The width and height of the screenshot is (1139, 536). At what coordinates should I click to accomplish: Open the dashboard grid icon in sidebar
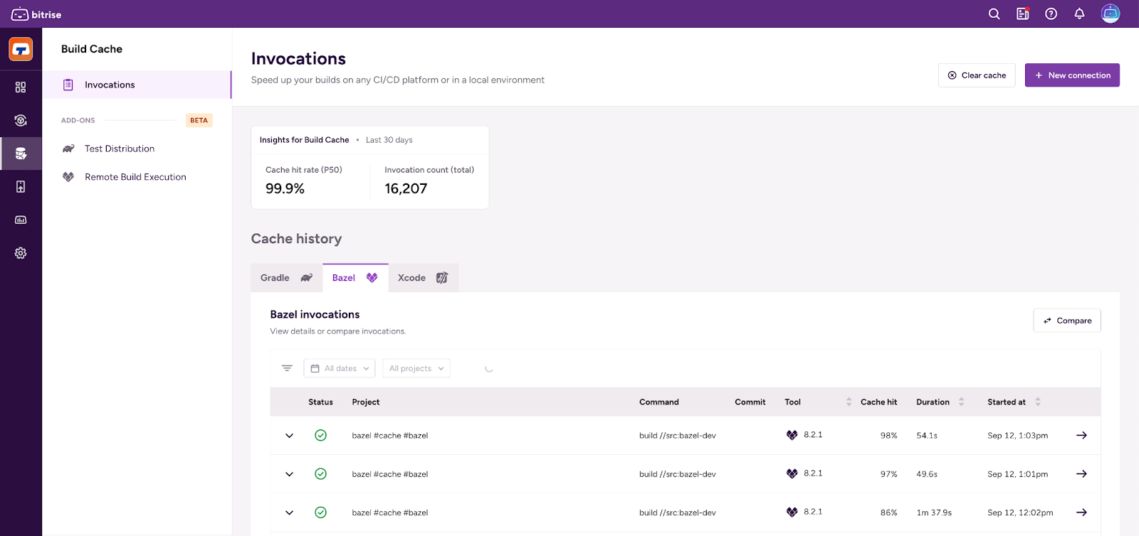(x=21, y=87)
